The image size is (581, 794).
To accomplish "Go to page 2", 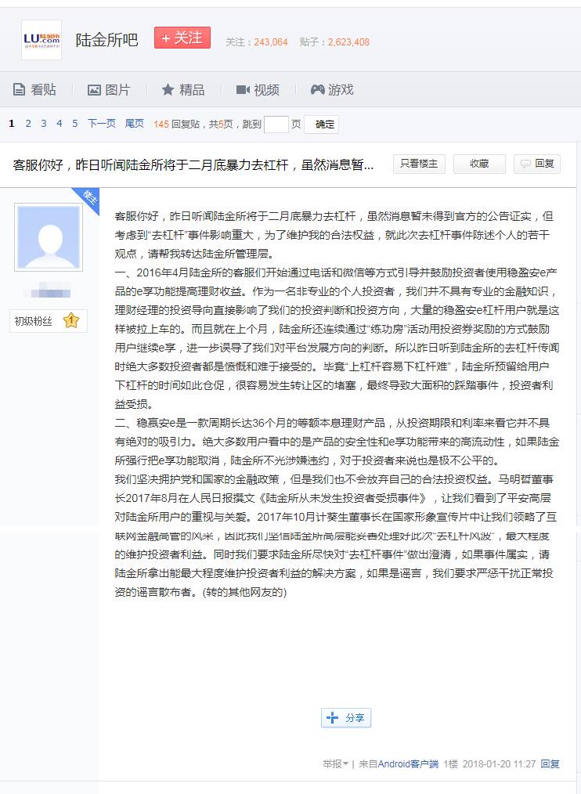I will [x=28, y=124].
